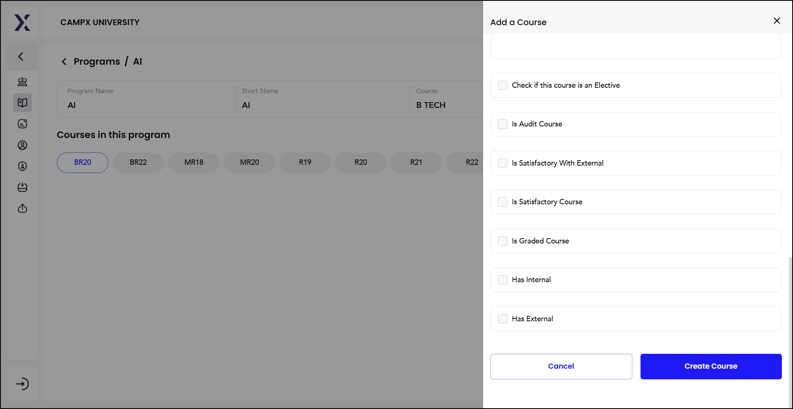
Task: Select the R20 tab
Action: [361, 162]
